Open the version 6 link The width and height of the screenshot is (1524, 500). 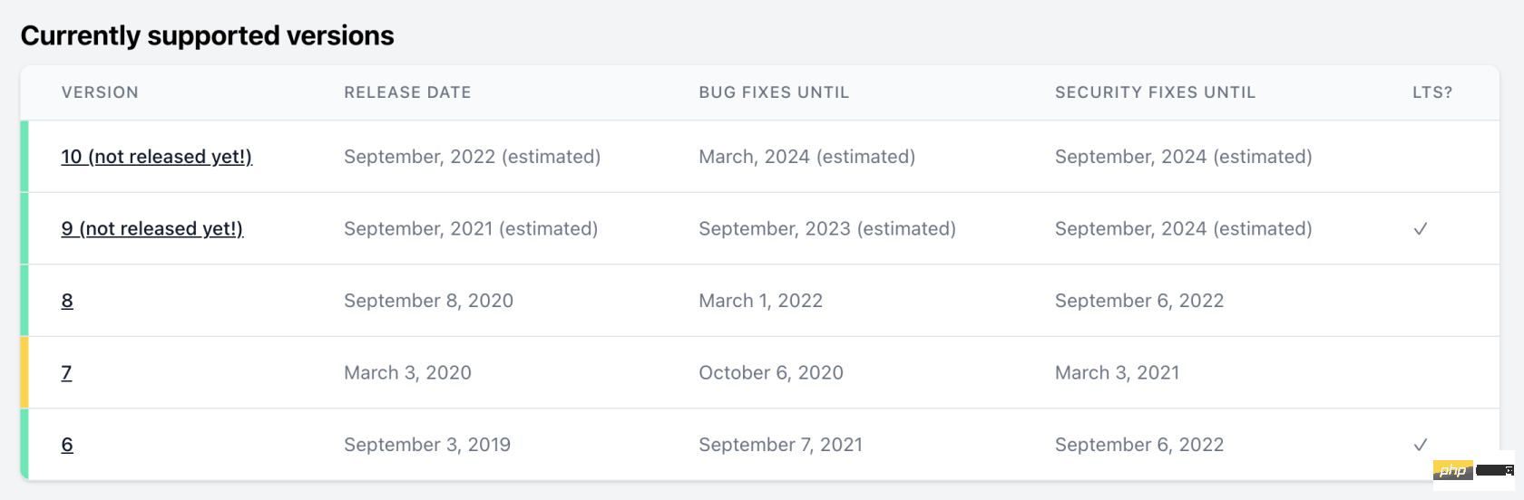[x=67, y=445]
